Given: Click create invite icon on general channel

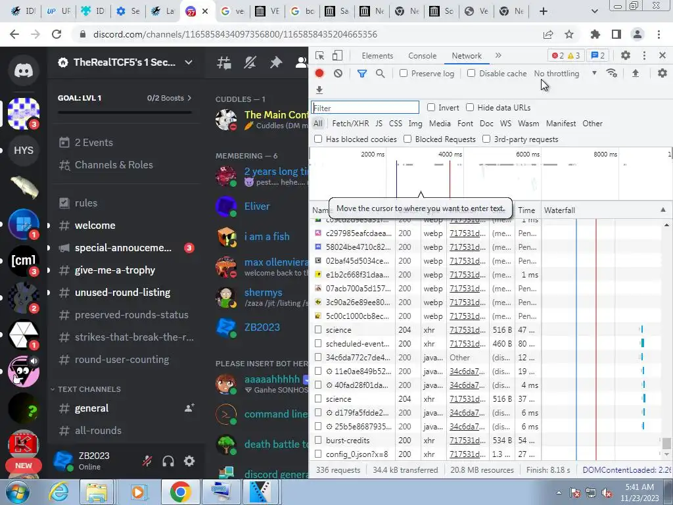Looking at the screenshot, I should tap(189, 408).
